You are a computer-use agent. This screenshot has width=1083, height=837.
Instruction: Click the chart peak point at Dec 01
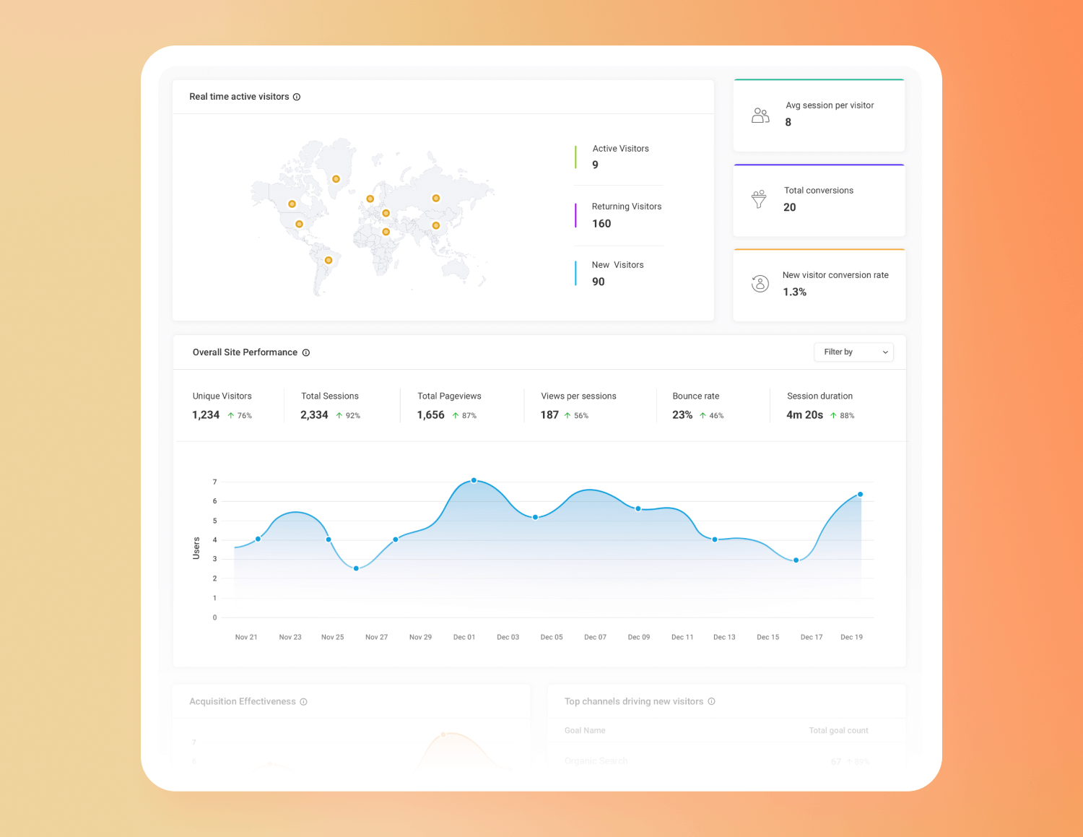pyautogui.click(x=474, y=480)
